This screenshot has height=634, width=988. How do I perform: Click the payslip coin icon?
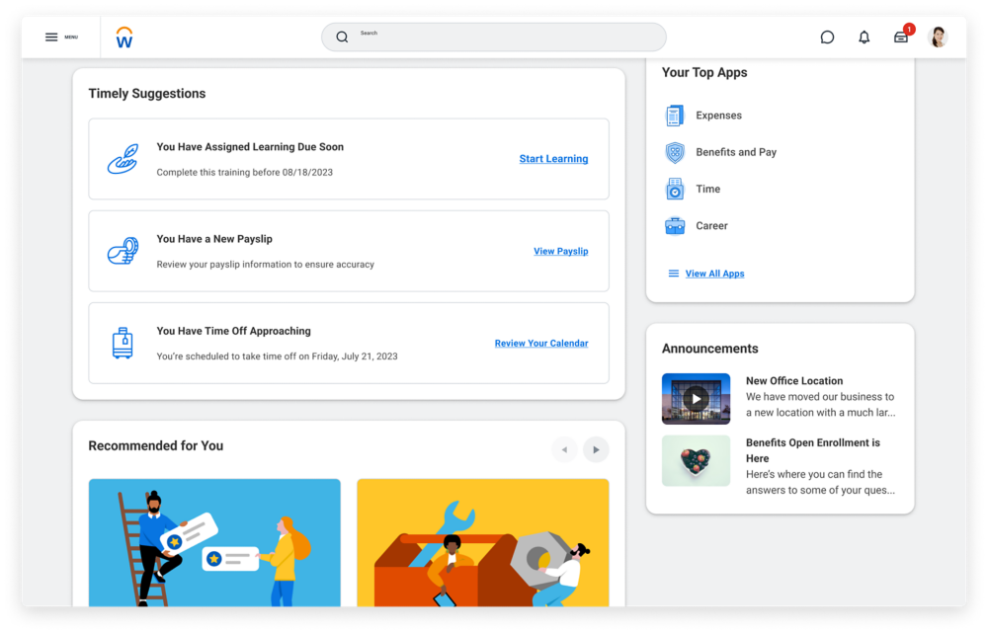123,250
